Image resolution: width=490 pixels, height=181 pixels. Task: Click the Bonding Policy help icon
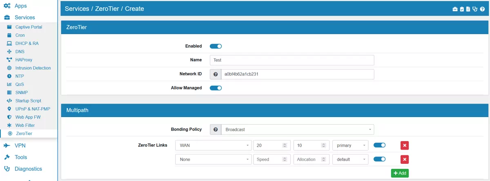[215, 130]
